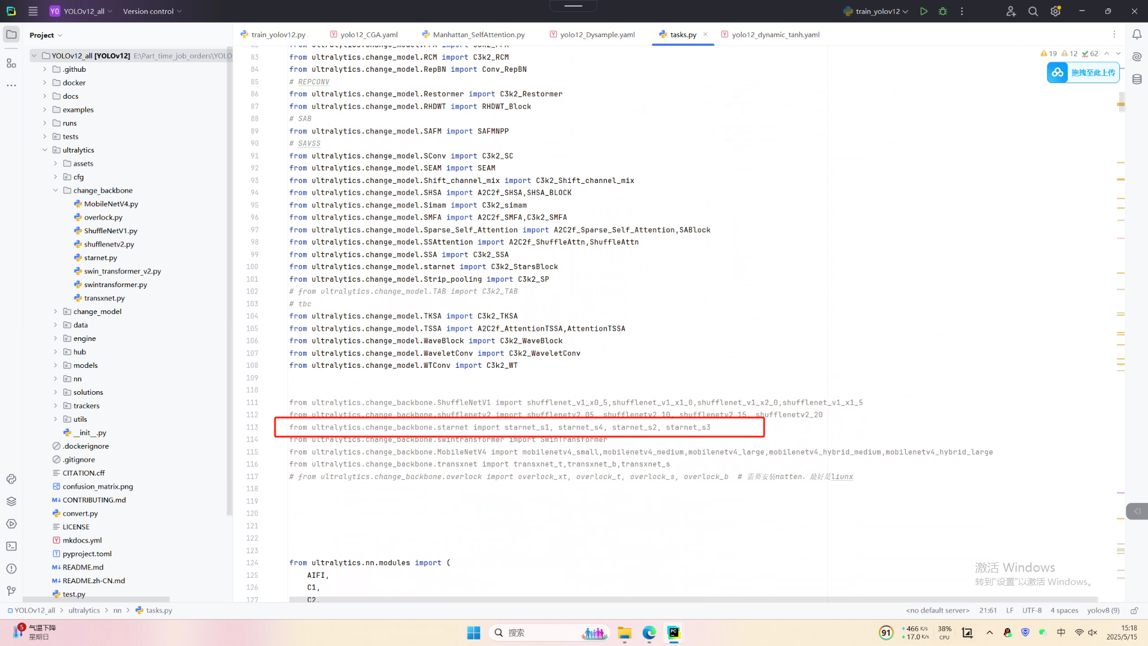Open the train_yolov12 run configuration dropdown
The image size is (1148, 646).
click(x=876, y=11)
